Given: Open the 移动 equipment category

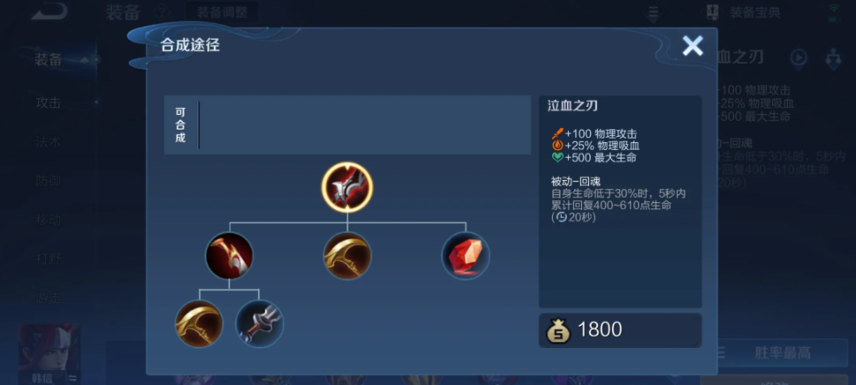Looking at the screenshot, I should (48, 220).
